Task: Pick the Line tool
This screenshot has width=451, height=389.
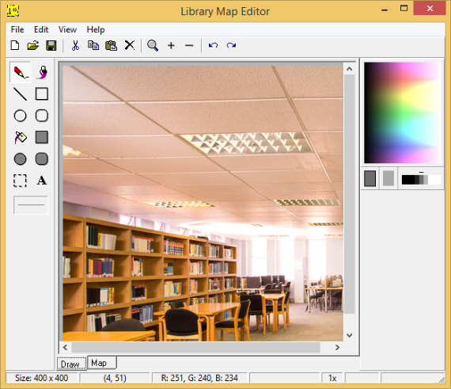Action: [20, 93]
